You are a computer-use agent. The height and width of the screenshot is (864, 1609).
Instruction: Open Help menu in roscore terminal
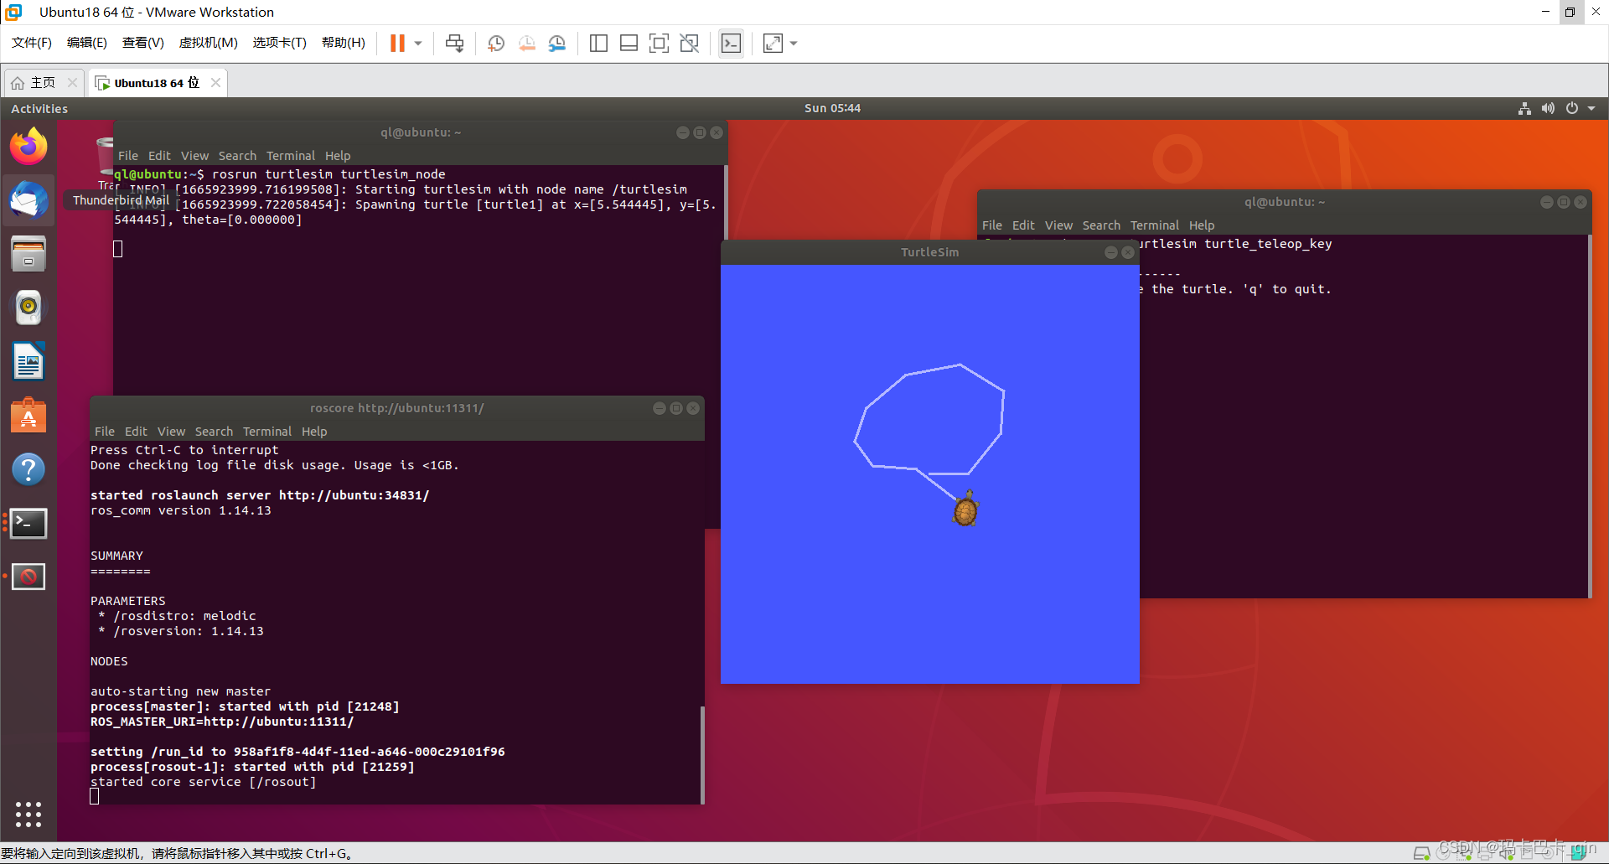(314, 432)
